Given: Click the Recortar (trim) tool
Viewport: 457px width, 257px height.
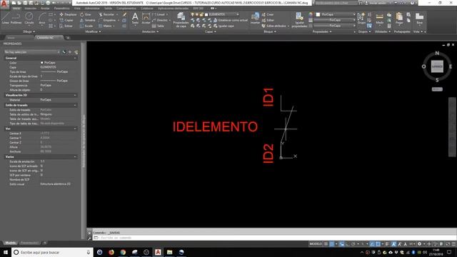Looking at the screenshot, I should pyautogui.click(x=106, y=14).
